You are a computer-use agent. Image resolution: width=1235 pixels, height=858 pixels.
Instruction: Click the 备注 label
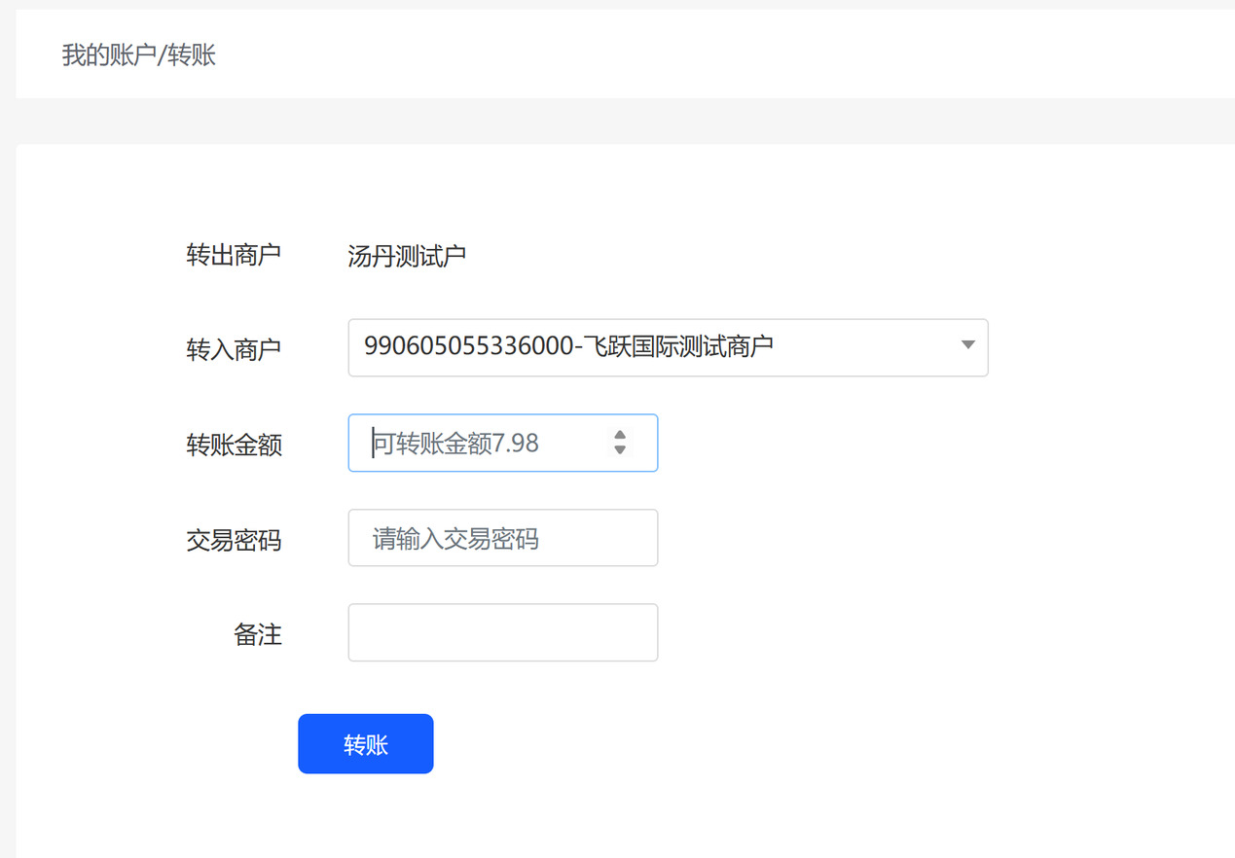tap(258, 634)
